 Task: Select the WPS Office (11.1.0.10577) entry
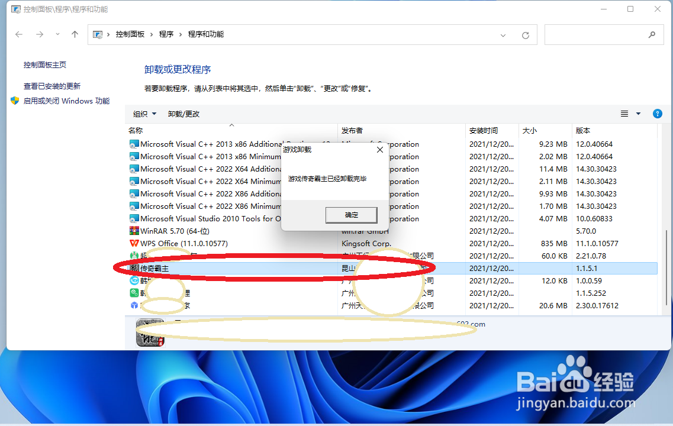[392, 244]
